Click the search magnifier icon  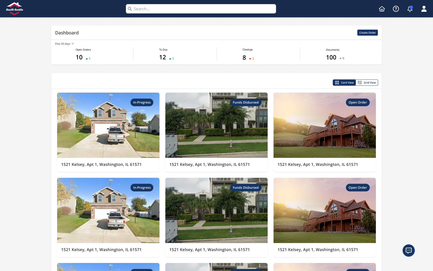coord(130,9)
